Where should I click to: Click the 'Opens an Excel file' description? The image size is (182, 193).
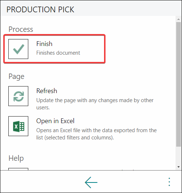[x=96, y=134]
